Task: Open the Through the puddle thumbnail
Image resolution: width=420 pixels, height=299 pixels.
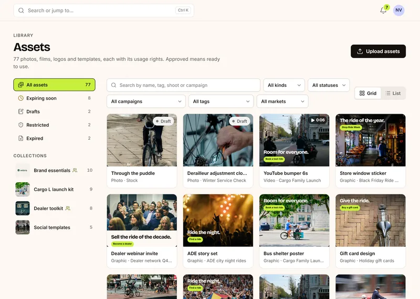Action: click(x=142, y=140)
